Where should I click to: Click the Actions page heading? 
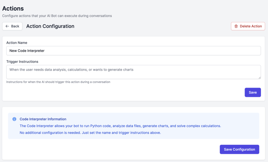[x=13, y=8]
